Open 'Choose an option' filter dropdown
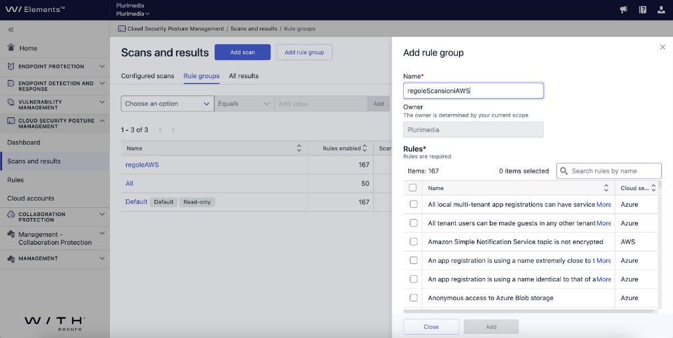Screen dimensions: 673x338 coord(167,103)
